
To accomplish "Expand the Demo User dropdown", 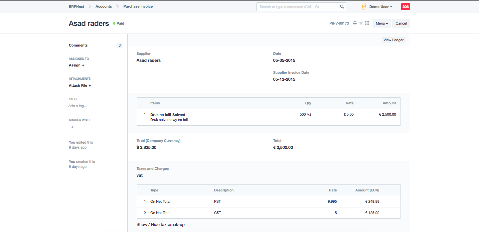I will (381, 7).
